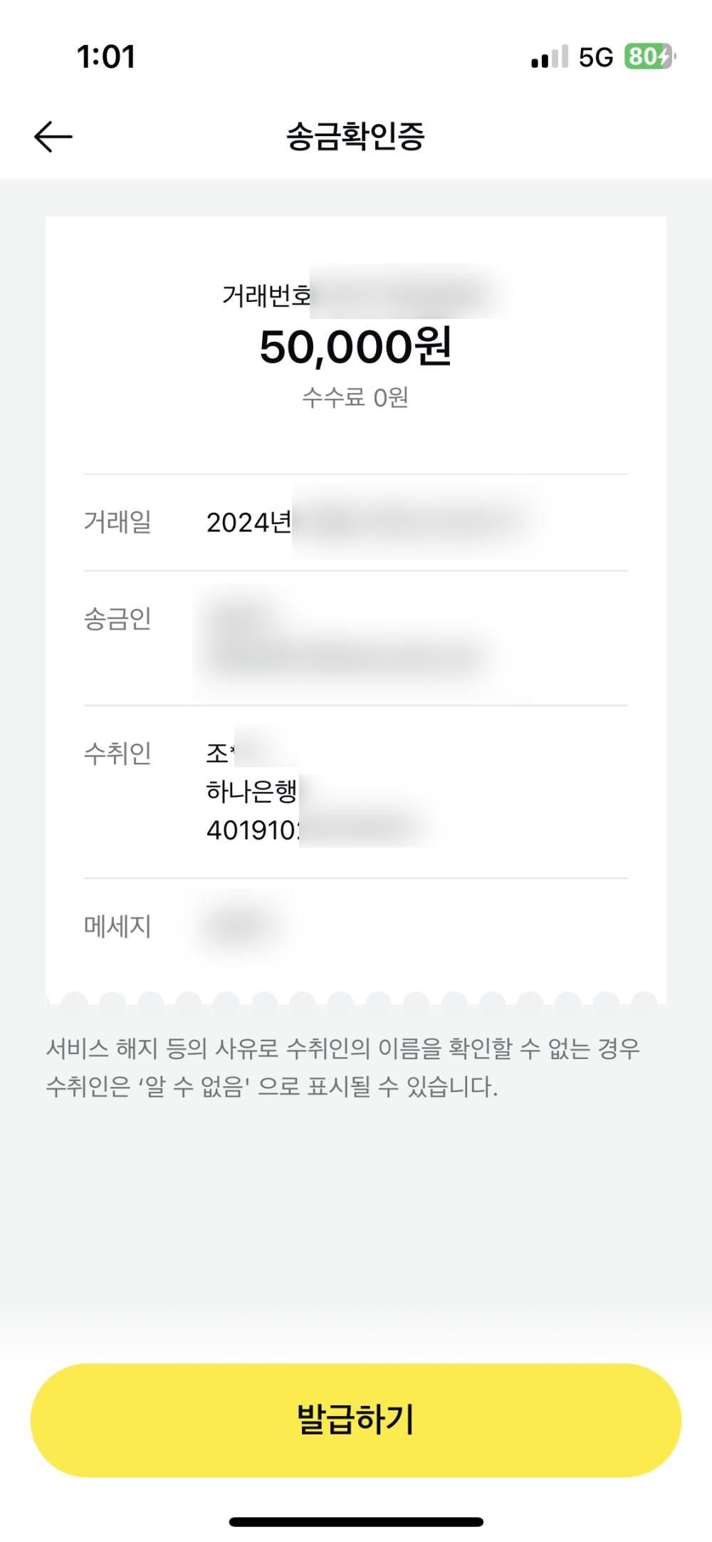Select the 송금인 row label
The image size is (712, 1542).
pyautogui.click(x=117, y=618)
